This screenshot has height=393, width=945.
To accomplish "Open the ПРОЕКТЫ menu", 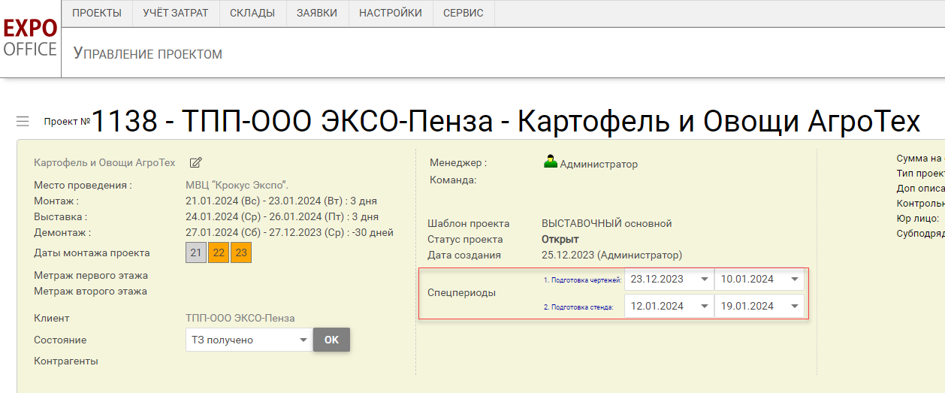I will click(97, 14).
